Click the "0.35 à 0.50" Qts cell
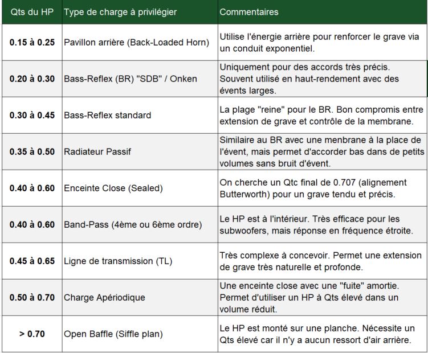 (x=32, y=151)
